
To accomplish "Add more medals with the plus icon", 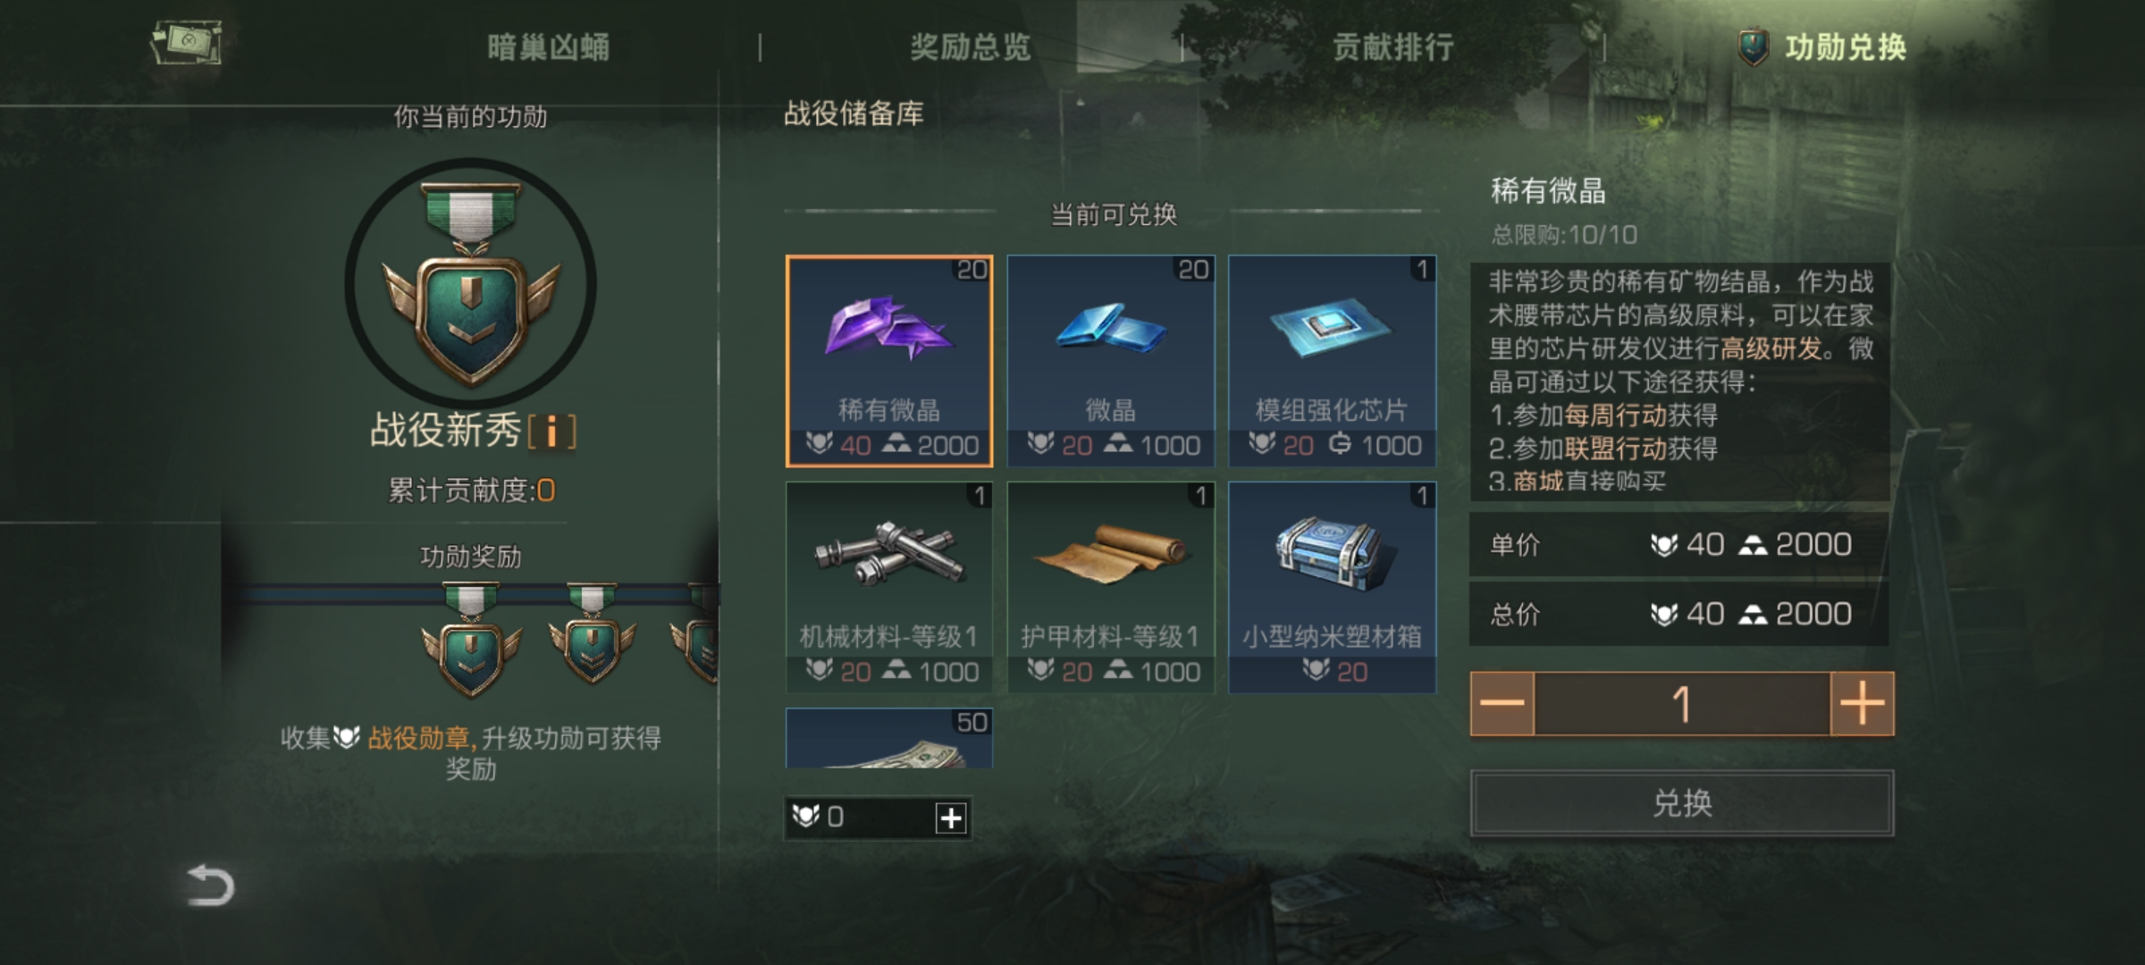I will click(x=951, y=818).
